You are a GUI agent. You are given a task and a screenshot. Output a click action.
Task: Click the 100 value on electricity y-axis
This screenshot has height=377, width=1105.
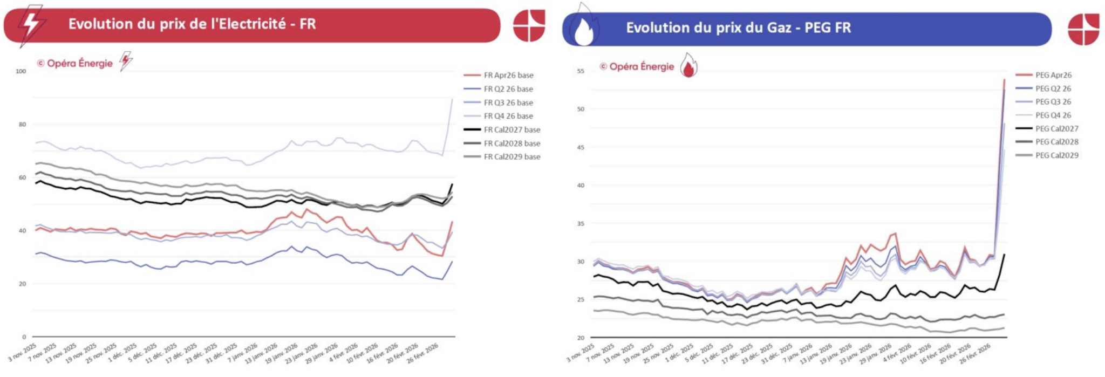tap(21, 71)
